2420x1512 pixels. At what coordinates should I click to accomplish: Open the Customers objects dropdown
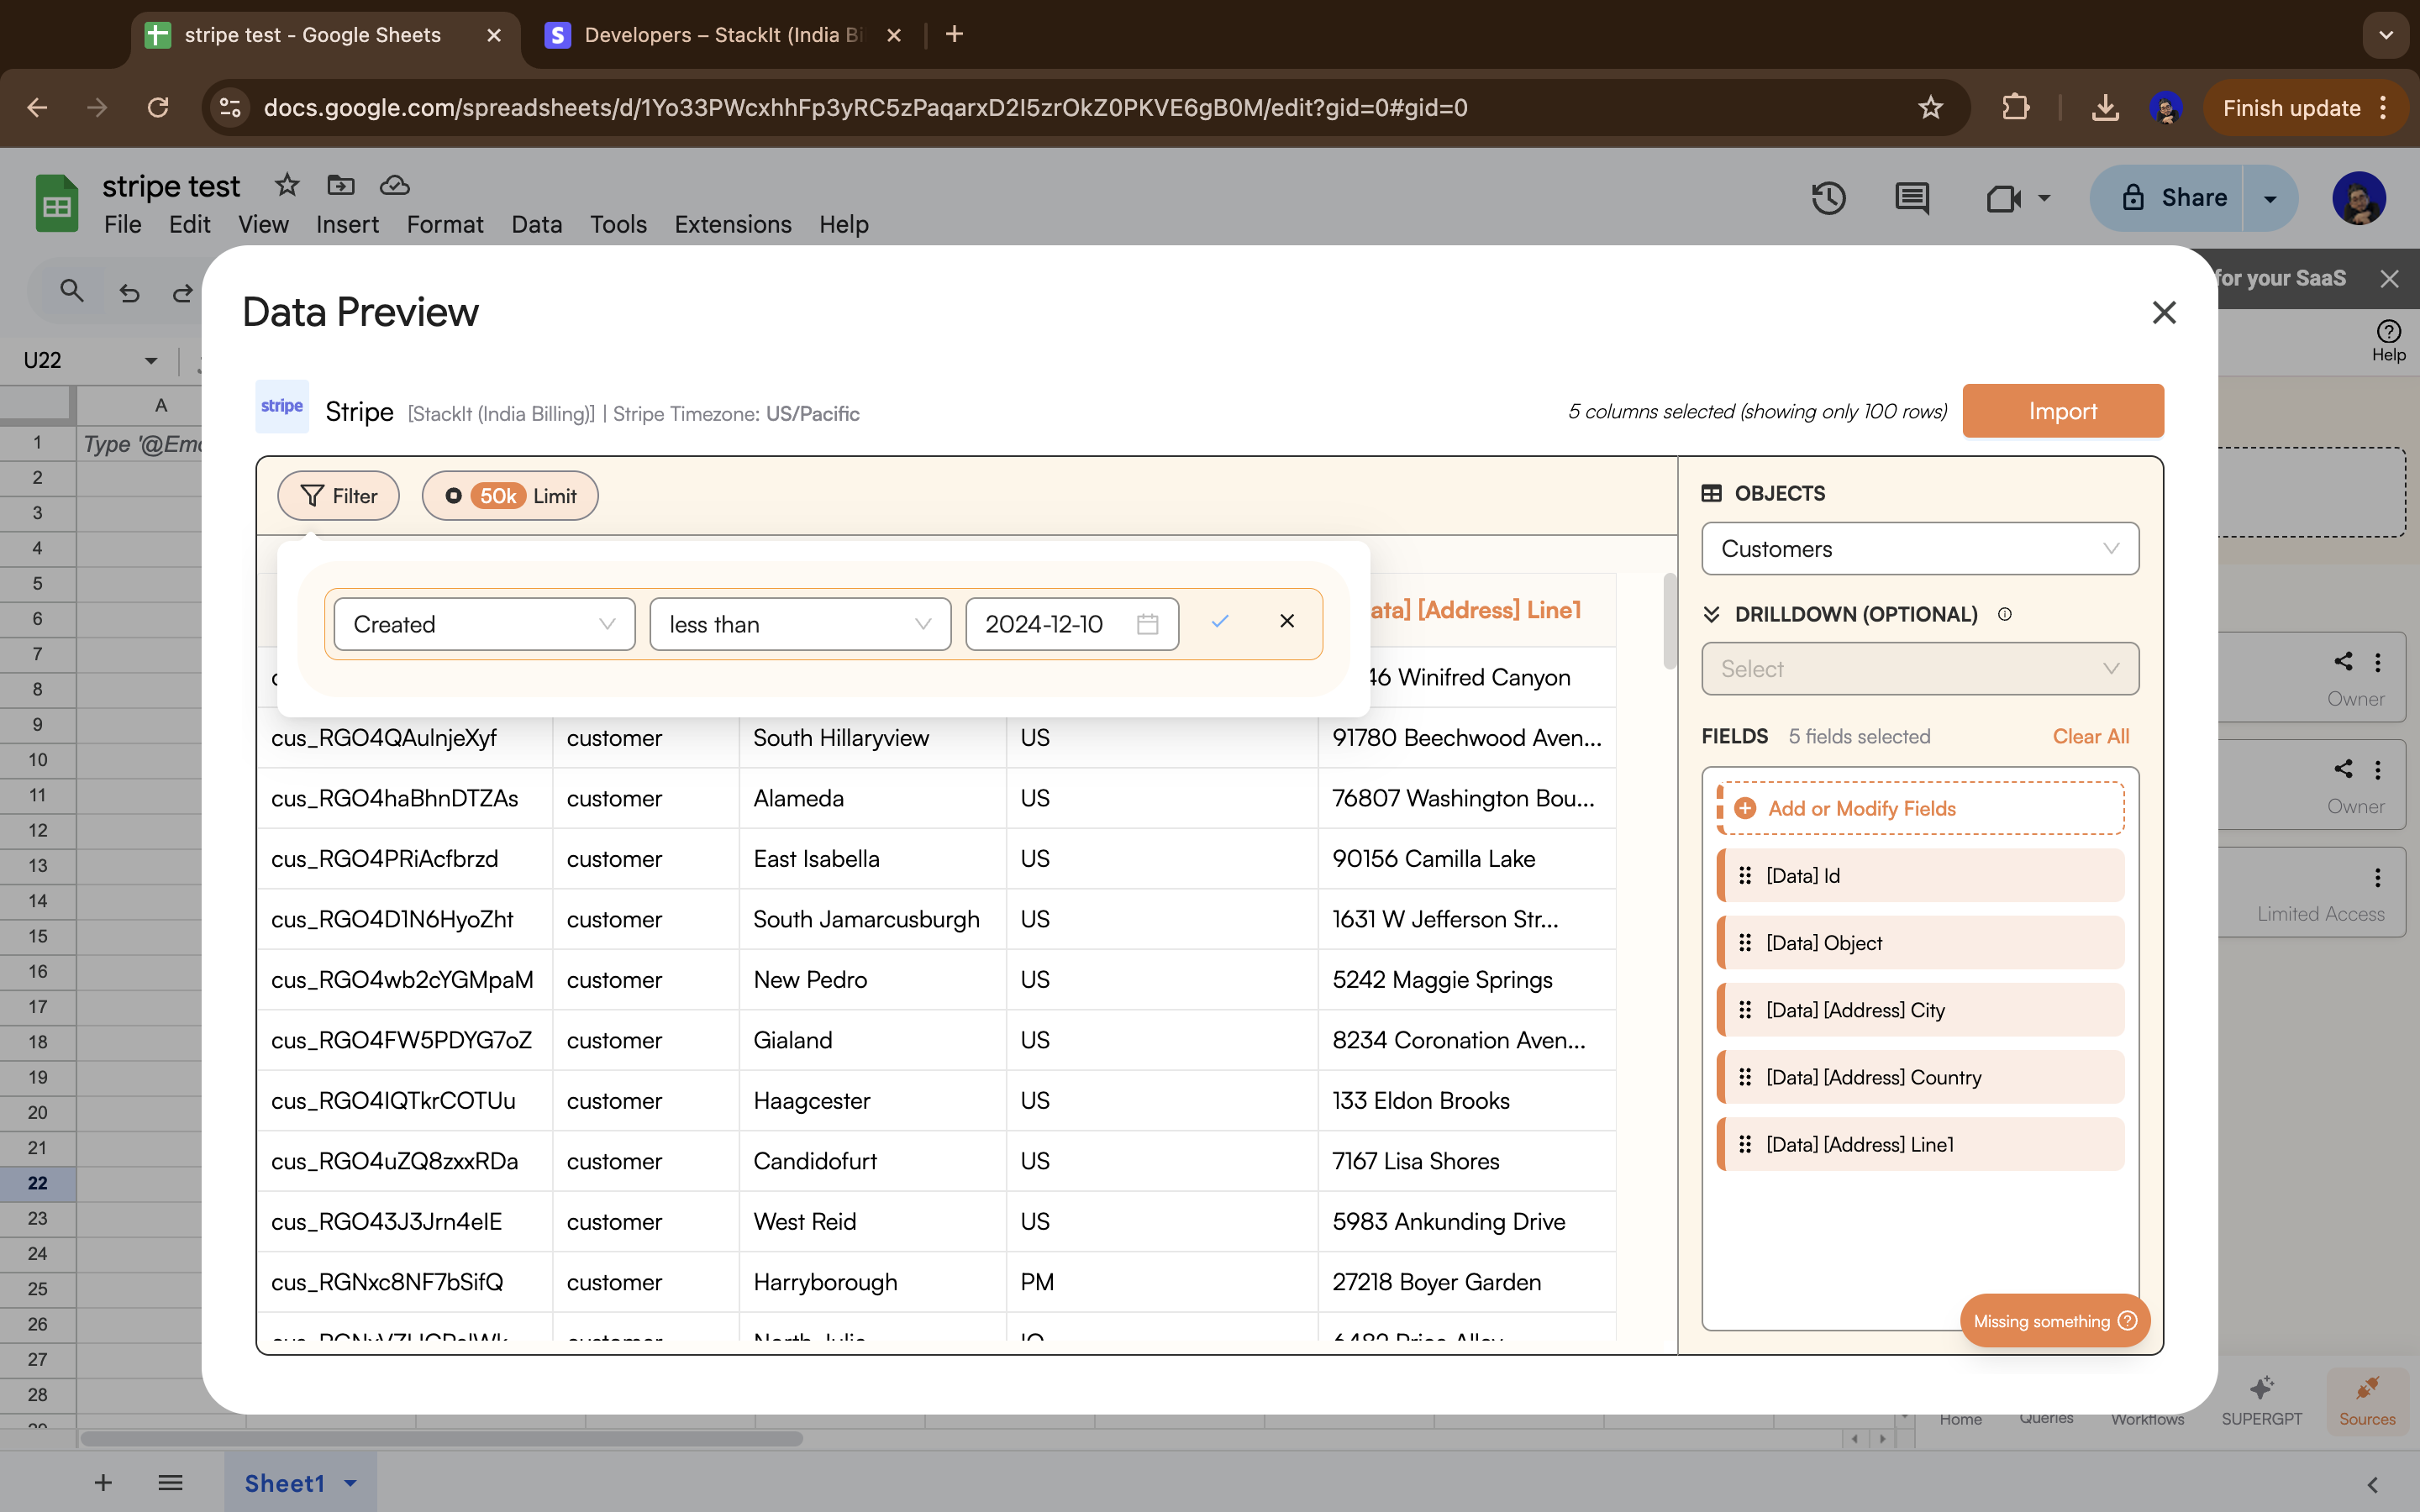pos(1919,549)
